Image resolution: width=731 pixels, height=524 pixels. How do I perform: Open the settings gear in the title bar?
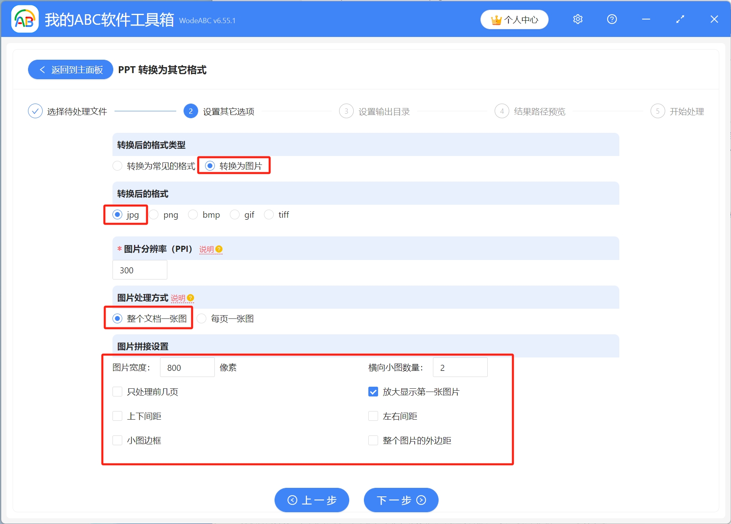coord(577,19)
